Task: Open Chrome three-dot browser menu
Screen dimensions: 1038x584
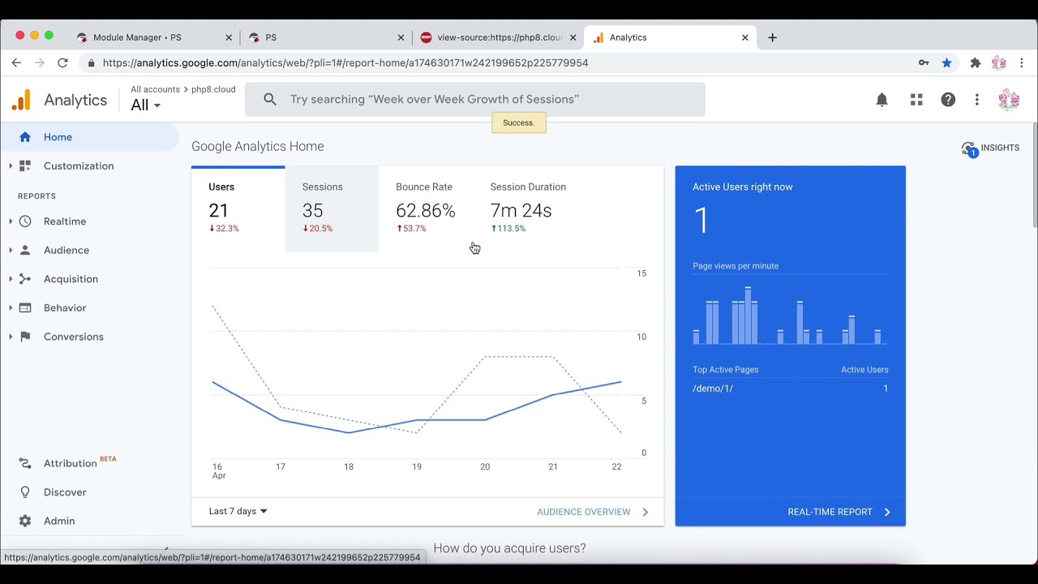Action: pos(1022,62)
